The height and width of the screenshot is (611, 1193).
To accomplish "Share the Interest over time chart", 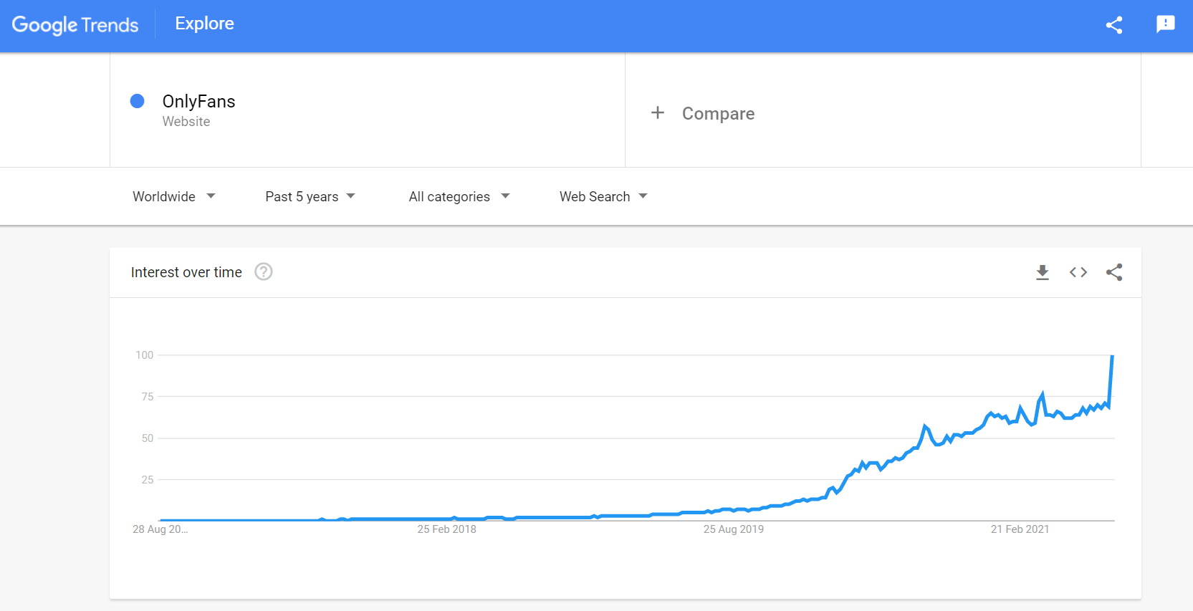I will (x=1113, y=272).
